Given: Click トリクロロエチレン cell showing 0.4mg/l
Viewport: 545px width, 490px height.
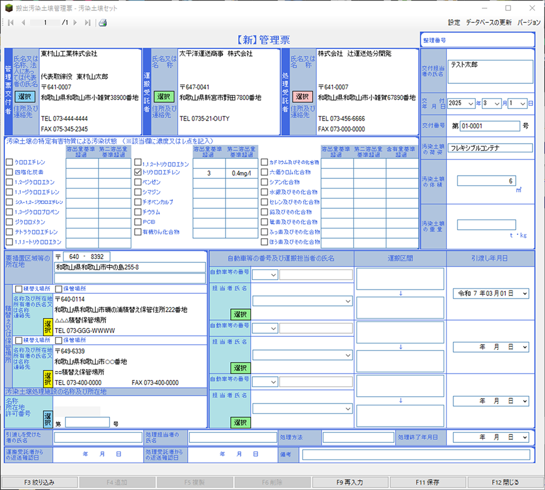Looking at the screenshot, I should pyautogui.click(x=241, y=173).
